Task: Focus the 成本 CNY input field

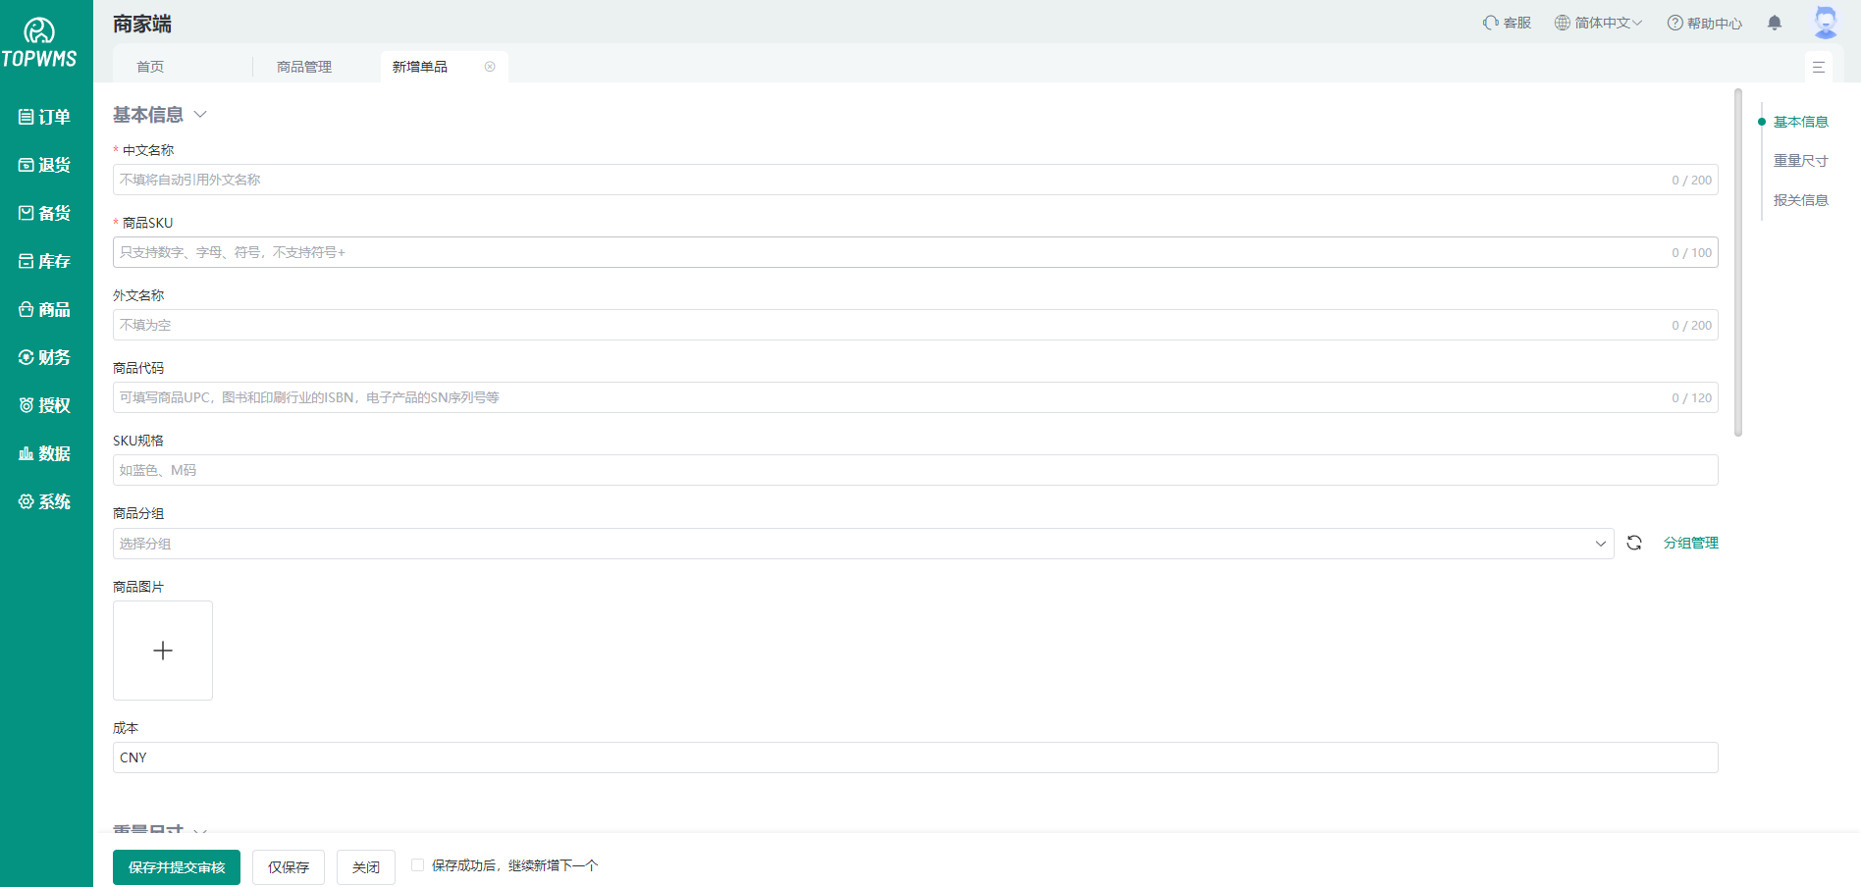Action: point(916,757)
